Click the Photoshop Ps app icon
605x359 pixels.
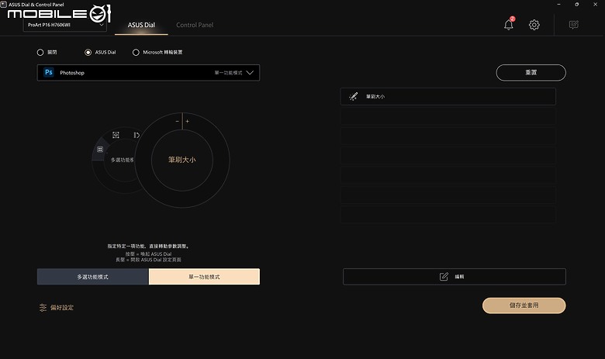coord(49,72)
